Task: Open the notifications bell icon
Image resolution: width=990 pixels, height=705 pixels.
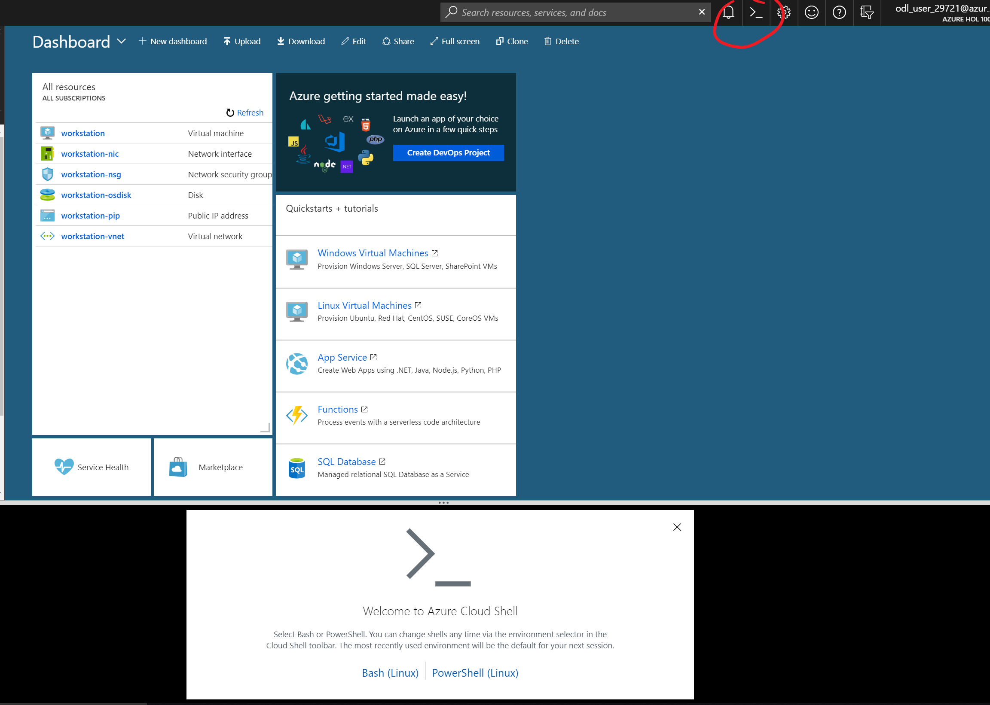Action: [x=728, y=12]
